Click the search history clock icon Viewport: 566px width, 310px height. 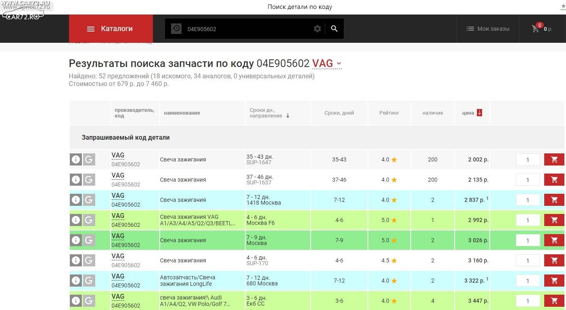tap(176, 29)
